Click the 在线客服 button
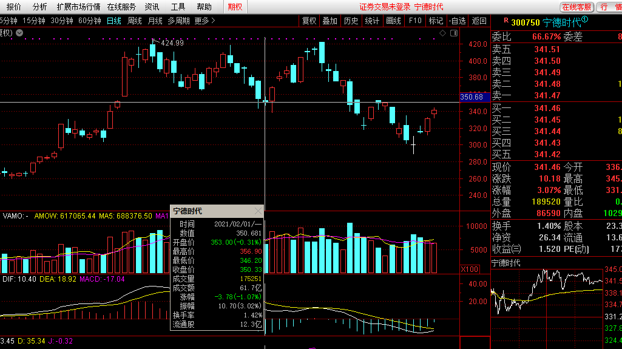Screen dimensions: 622x349 pyautogui.click(x=576, y=7)
